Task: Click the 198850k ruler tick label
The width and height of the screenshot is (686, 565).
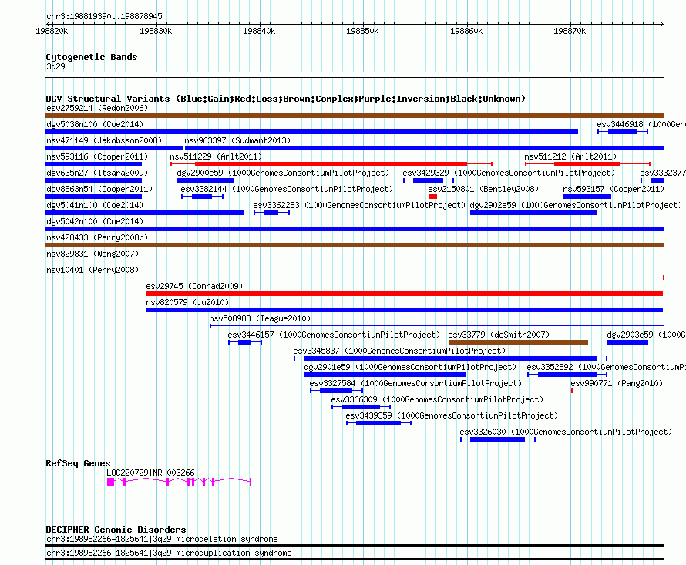Action: tap(362, 31)
